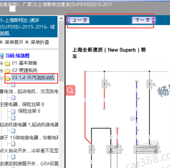Collapse the 03 1.4 升汽油发动机 folder

coord(1,78)
